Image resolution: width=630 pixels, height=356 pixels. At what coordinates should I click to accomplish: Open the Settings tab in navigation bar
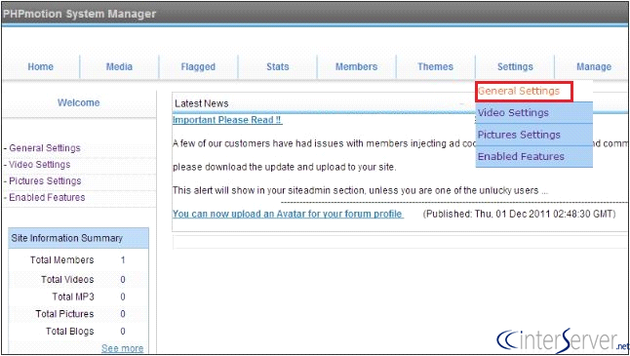pos(515,66)
